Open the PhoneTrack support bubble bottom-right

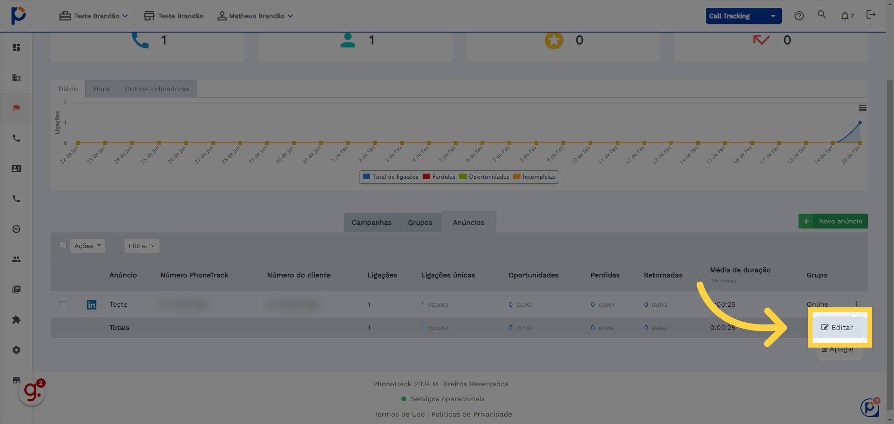pos(869,408)
